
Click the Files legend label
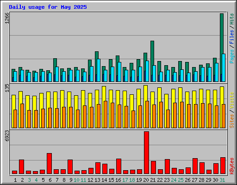pyautogui.click(x=232, y=37)
